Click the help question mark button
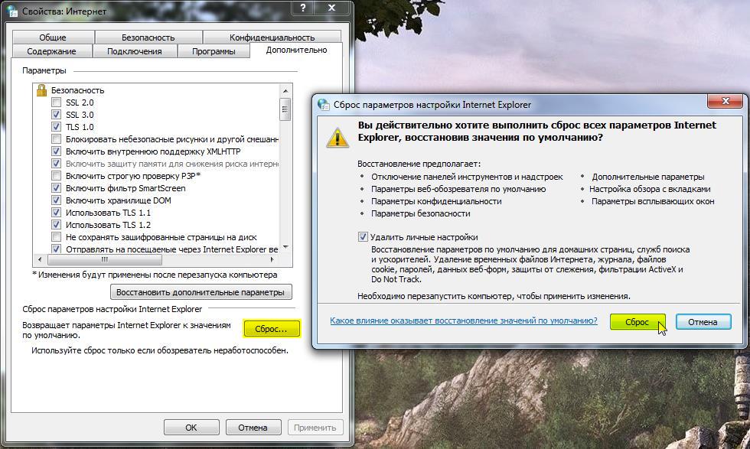The height and width of the screenshot is (449, 750). pos(303,8)
